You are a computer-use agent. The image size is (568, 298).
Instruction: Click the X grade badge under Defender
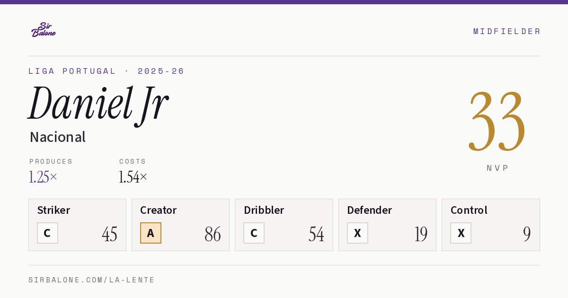coord(357,233)
